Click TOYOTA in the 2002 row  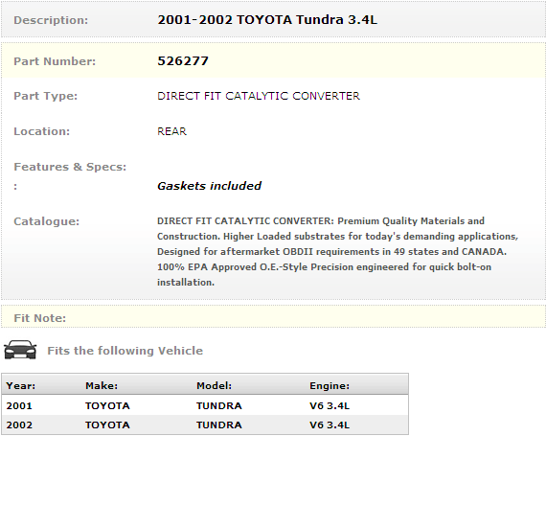coord(107,425)
